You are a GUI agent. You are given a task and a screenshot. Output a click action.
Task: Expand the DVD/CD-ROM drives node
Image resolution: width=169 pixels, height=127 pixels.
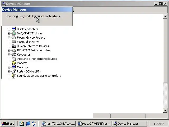coord(9,33)
